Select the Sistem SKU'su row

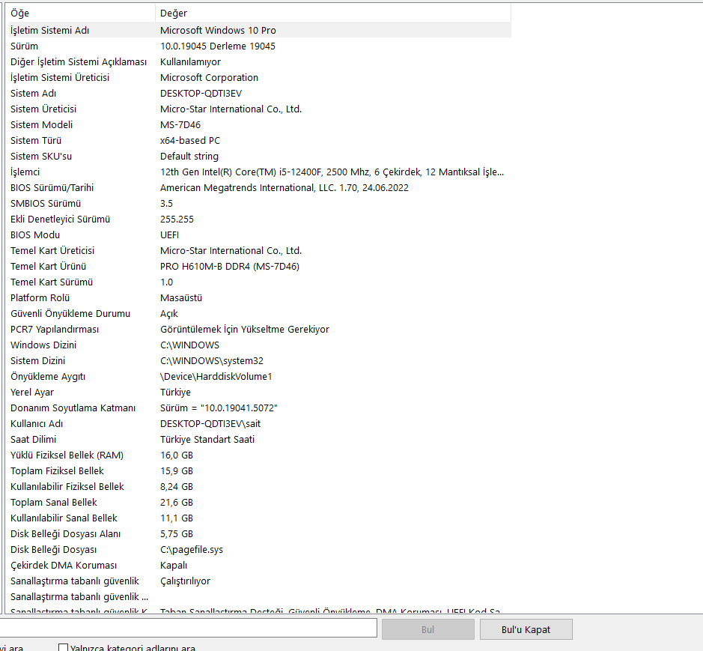(x=260, y=156)
